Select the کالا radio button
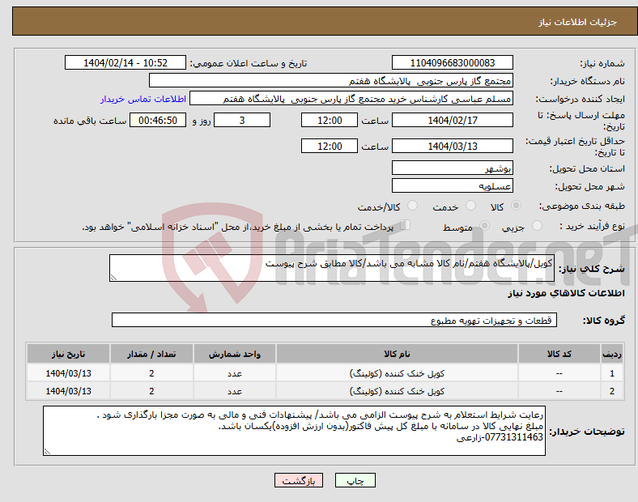The image size is (638, 502). pos(516,206)
